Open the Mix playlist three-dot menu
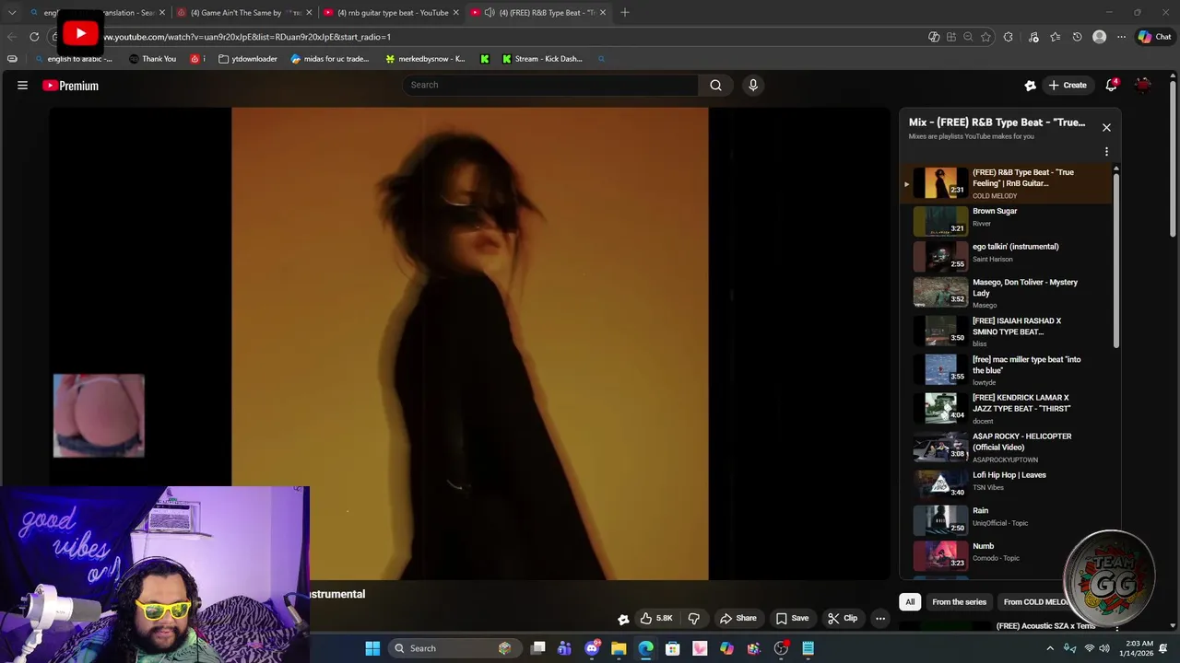 (1106, 152)
